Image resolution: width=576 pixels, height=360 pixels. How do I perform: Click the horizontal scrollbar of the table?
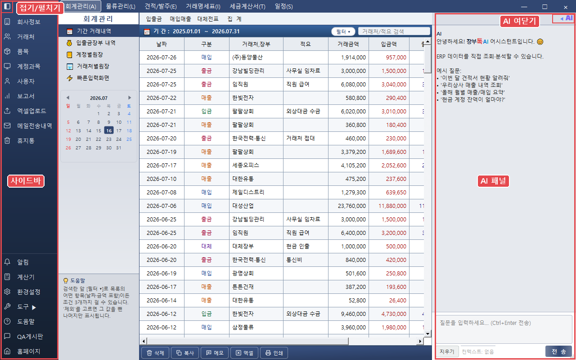(x=282, y=342)
